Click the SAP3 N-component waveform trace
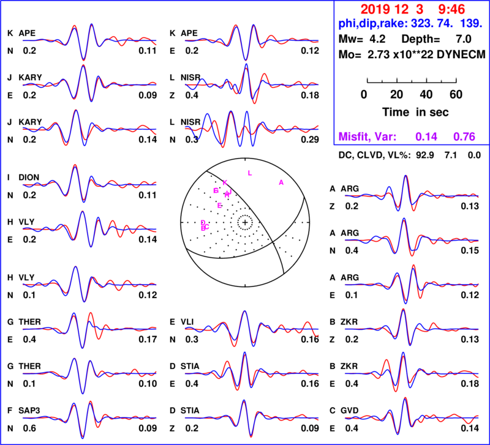Viewport: 490px width, 445px height. point(89,419)
